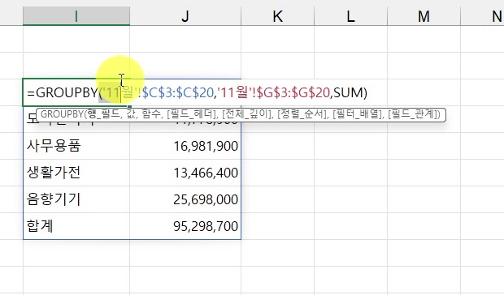Click 값 argument in the GROUPBY tooltip
The width and height of the screenshot is (504, 295).
coord(131,114)
